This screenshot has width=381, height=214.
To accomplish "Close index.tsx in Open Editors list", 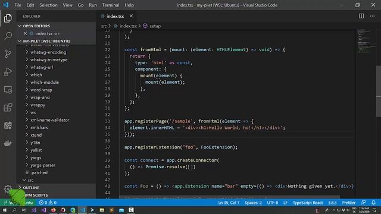I will 25,33.
